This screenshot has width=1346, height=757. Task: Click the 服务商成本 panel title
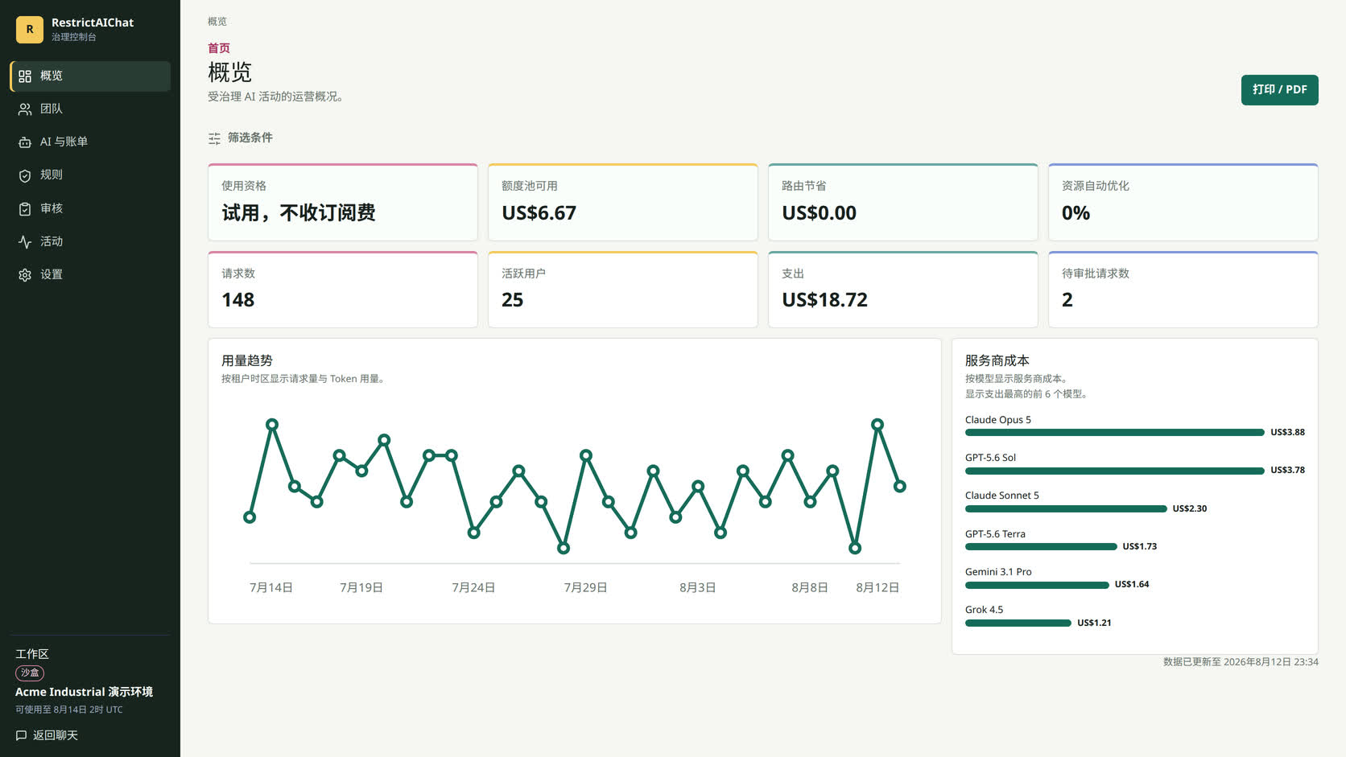pos(997,360)
